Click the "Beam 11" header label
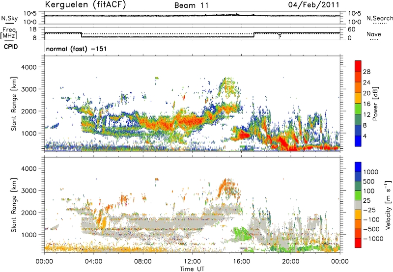393x272 pixels. pyautogui.click(x=191, y=5)
